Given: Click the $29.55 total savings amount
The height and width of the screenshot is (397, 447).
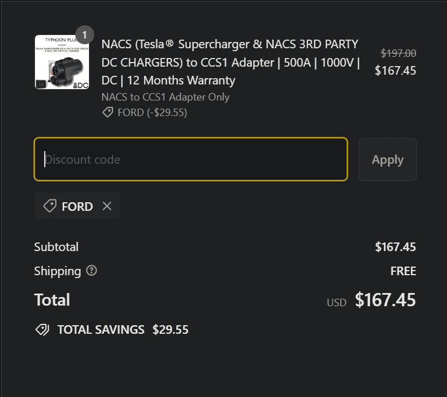Looking at the screenshot, I should coord(170,330).
